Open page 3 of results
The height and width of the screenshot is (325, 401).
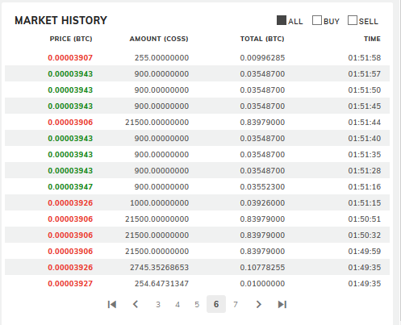click(x=158, y=304)
